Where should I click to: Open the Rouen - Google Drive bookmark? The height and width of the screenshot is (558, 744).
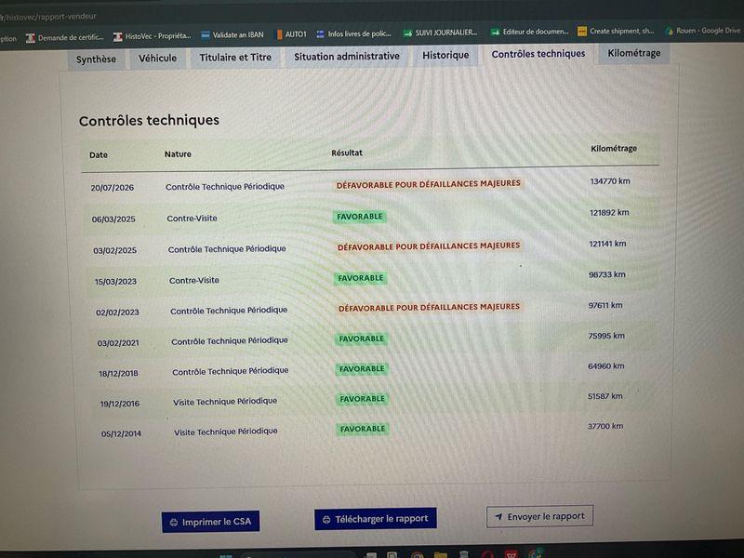coord(703,31)
